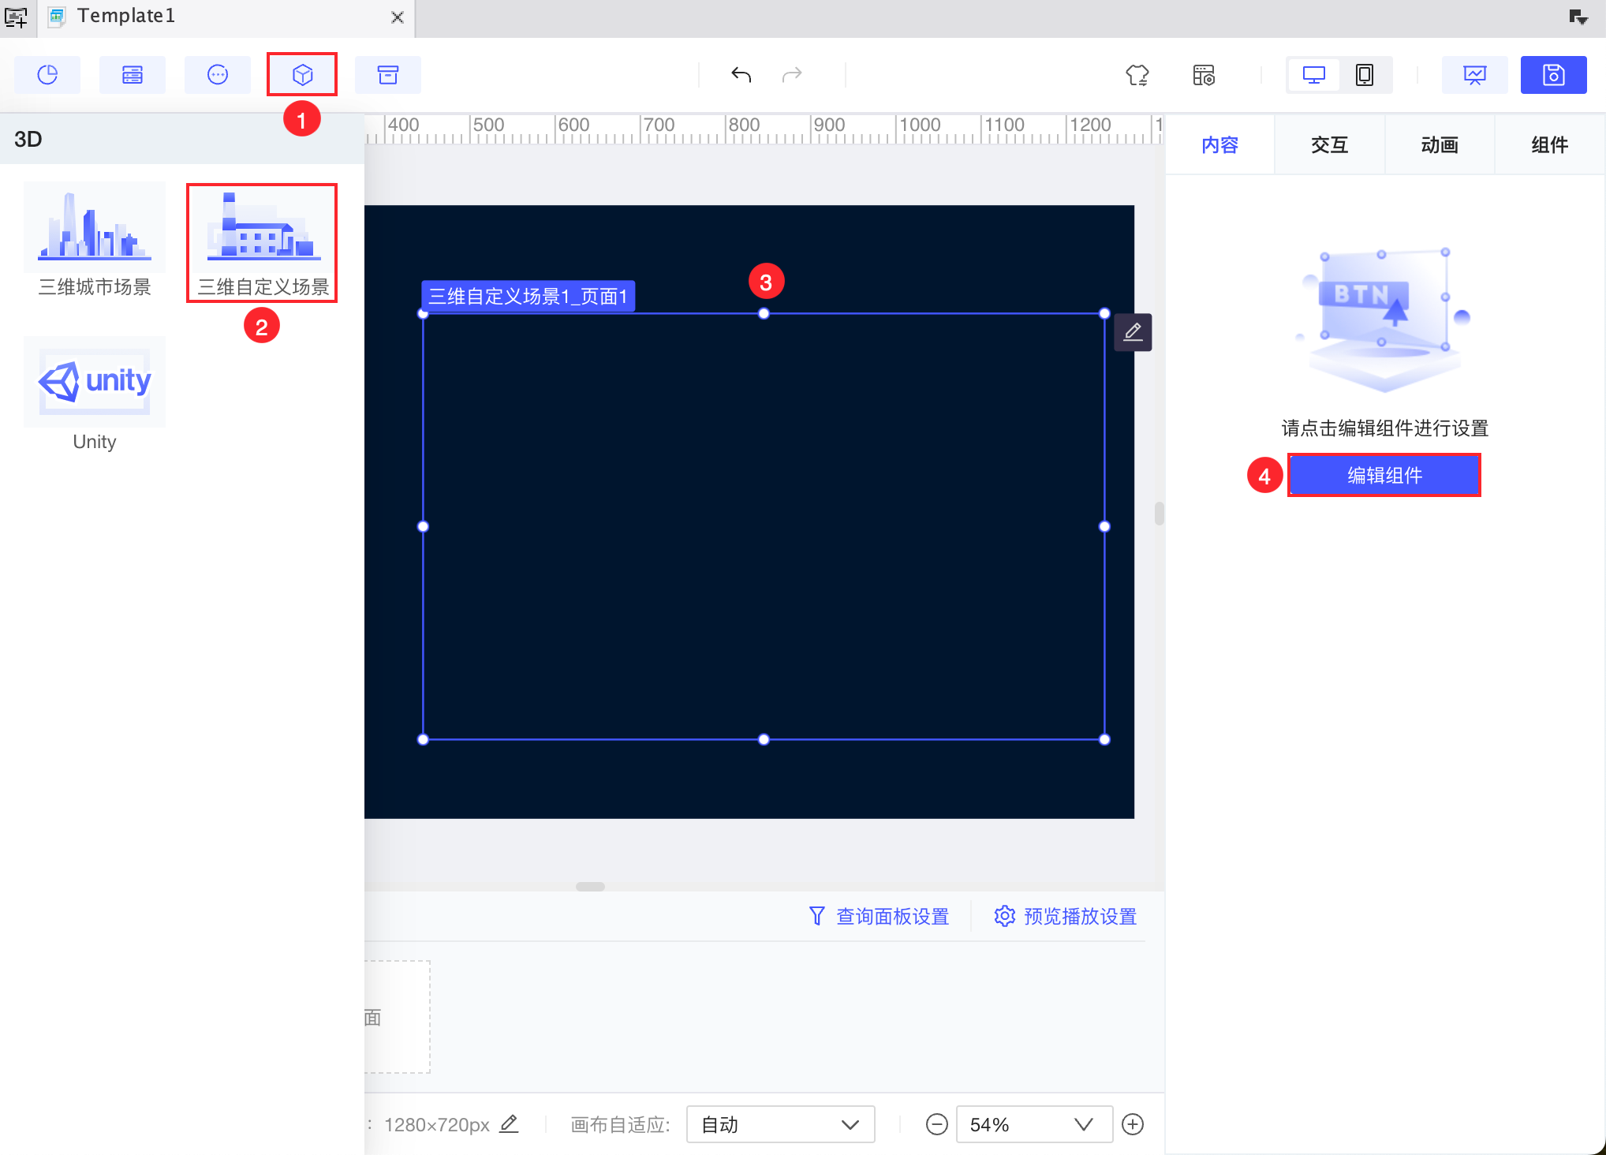Switch to the 动画 tab

coord(1440,145)
